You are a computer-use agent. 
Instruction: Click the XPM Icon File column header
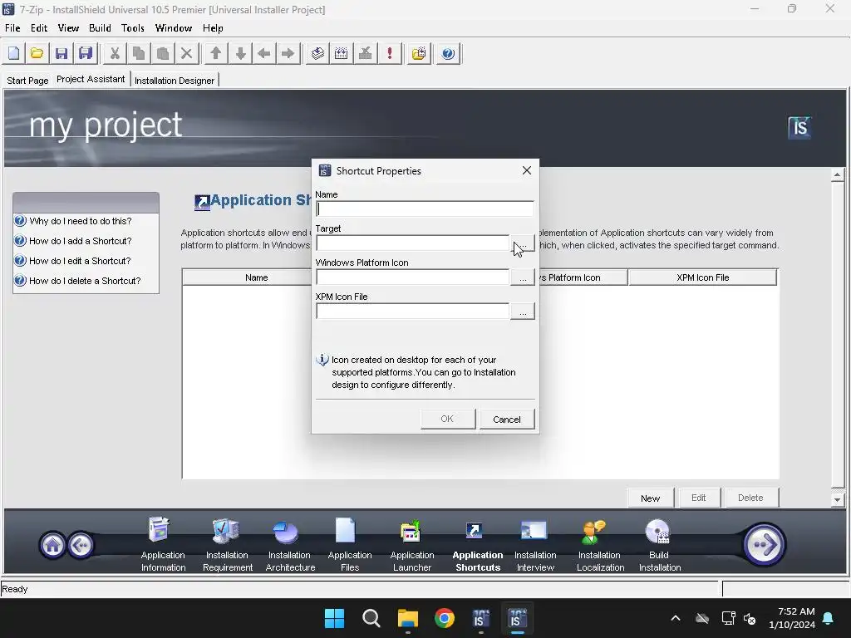click(702, 277)
